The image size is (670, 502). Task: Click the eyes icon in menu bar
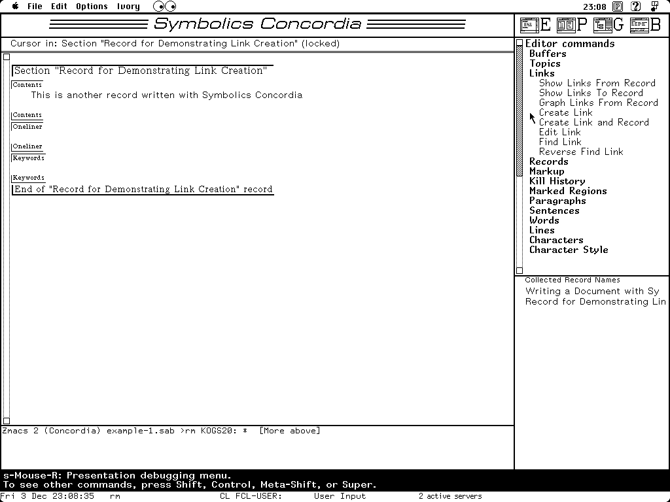164,7
